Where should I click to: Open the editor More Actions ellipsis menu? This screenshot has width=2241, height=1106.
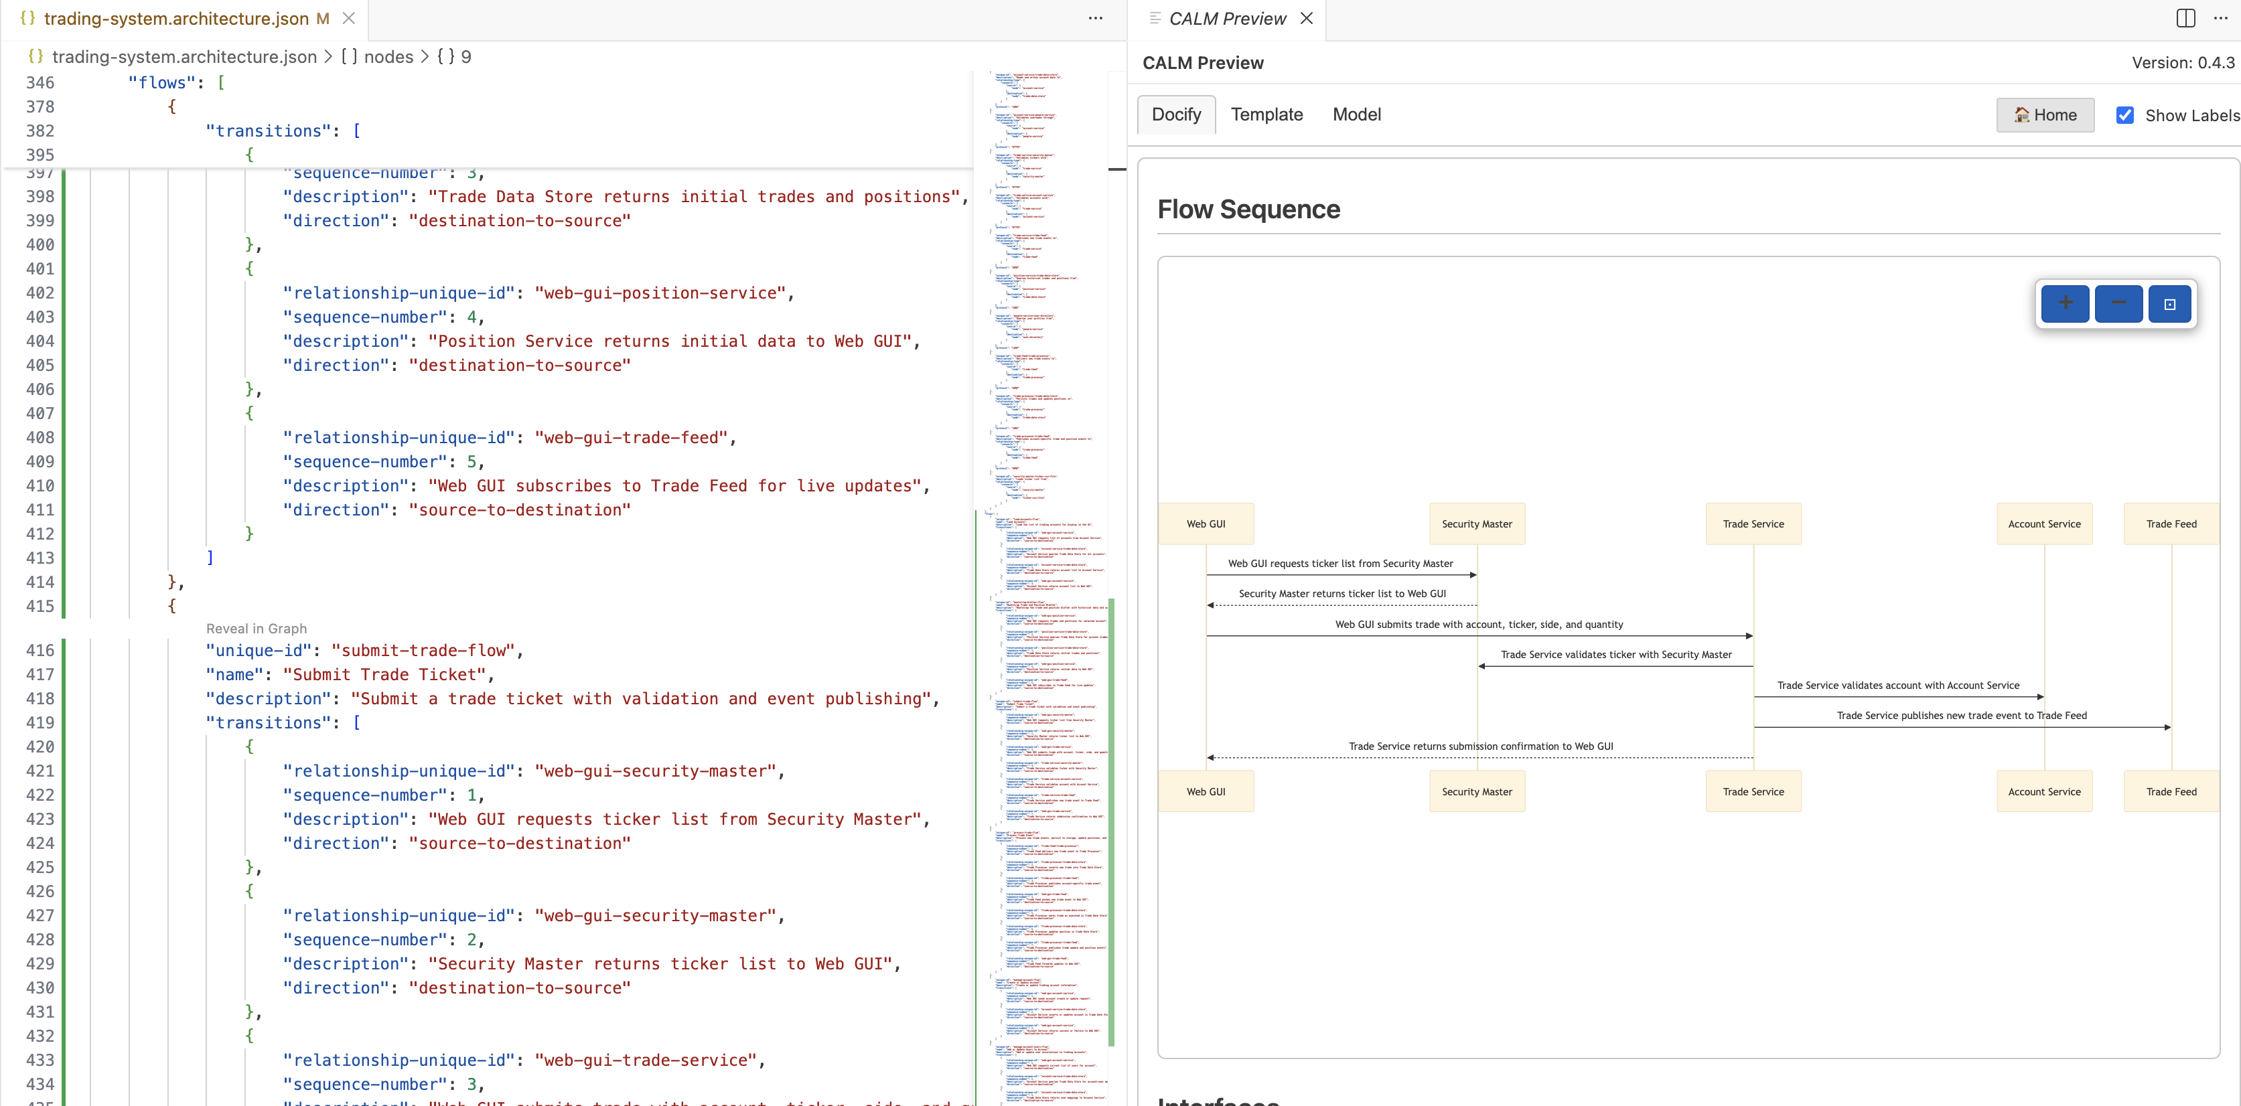tap(1094, 17)
